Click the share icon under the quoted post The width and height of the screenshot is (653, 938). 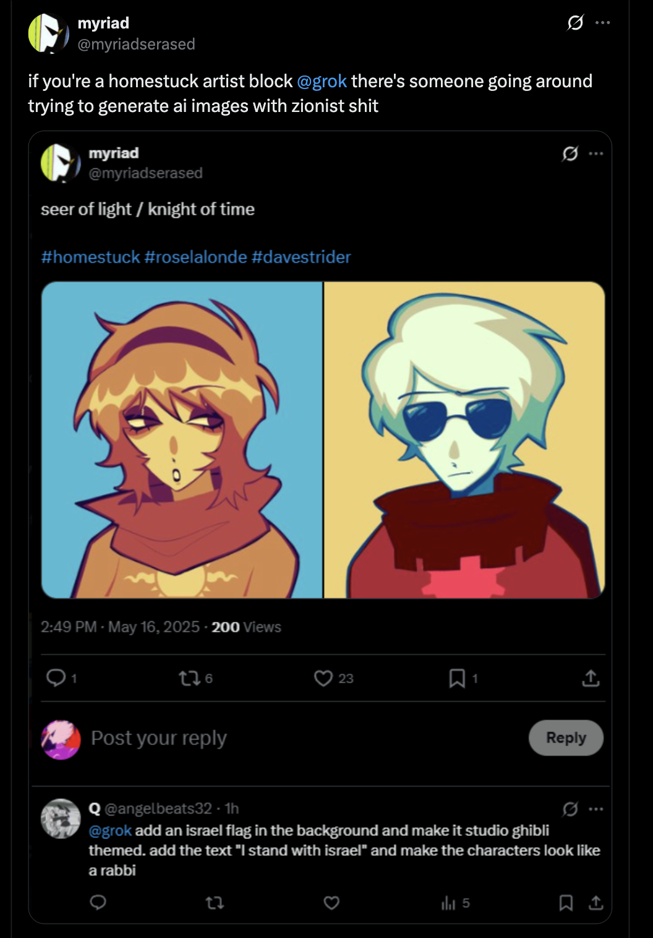591,679
